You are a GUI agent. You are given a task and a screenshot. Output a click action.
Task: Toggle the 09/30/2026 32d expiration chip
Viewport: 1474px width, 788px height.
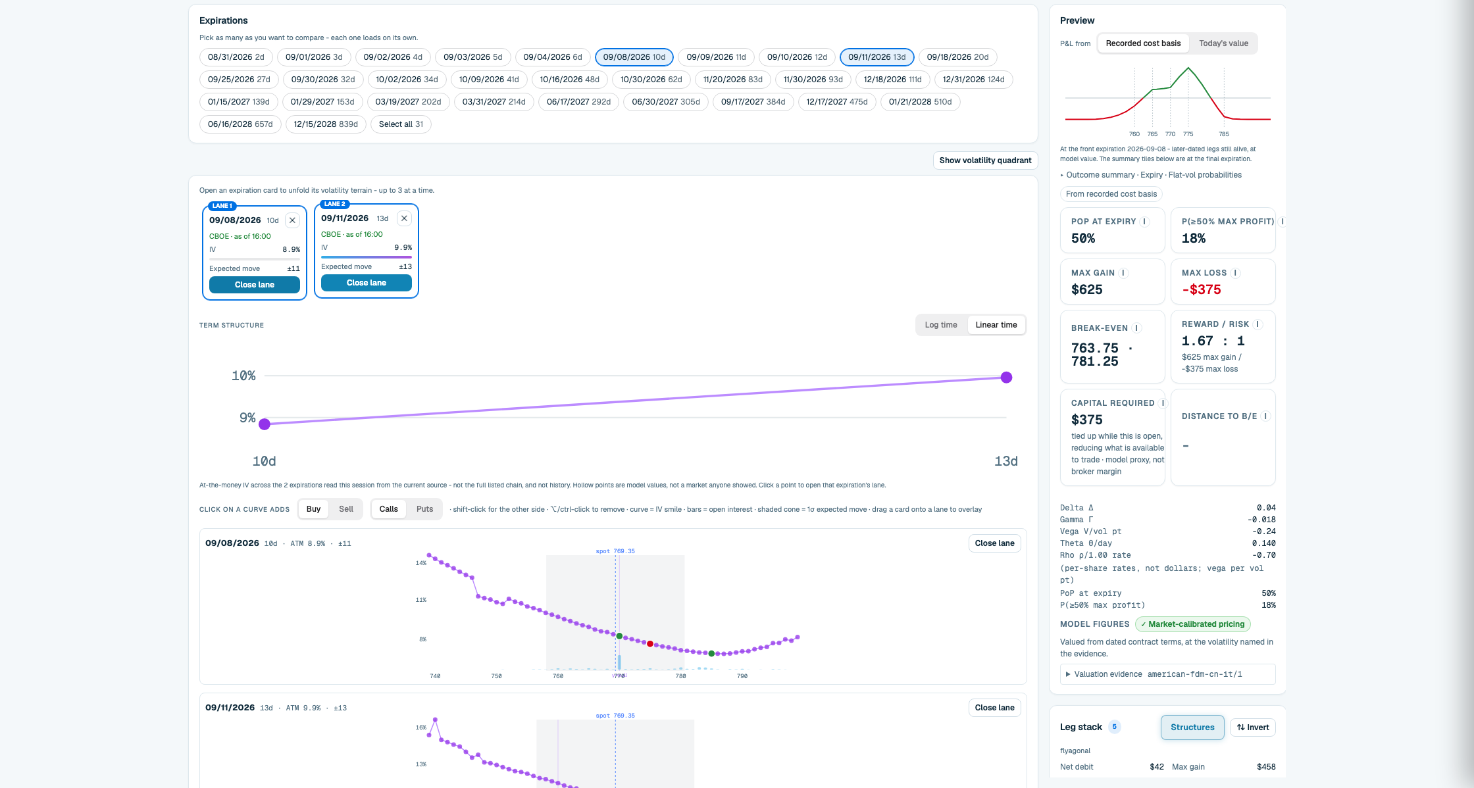323,80
